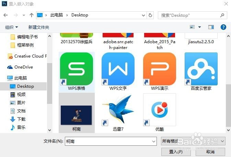
Task: Open Creative Cloud Files in sidebar
Action: pos(27,56)
